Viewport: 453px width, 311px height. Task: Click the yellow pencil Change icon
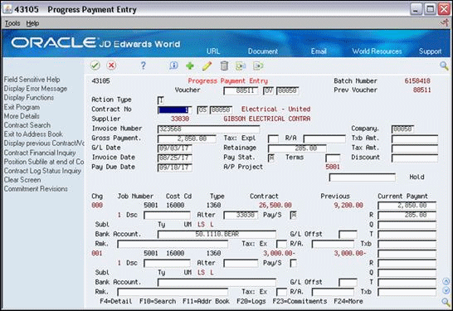tap(207, 66)
